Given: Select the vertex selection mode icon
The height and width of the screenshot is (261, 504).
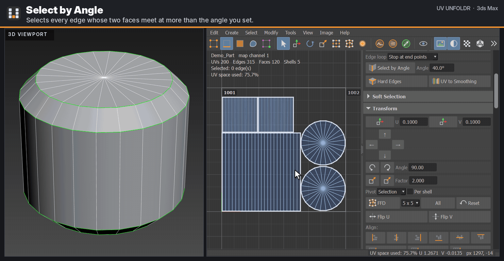Looking at the screenshot, I should 214,43.
